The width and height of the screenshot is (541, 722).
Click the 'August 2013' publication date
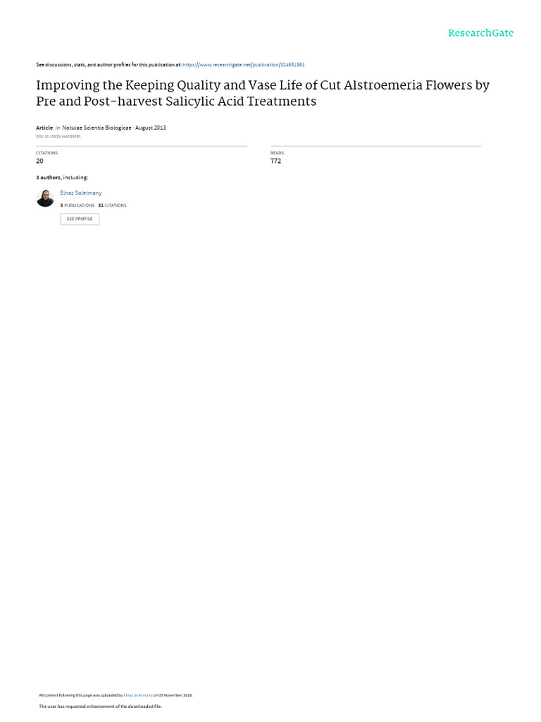click(151, 128)
